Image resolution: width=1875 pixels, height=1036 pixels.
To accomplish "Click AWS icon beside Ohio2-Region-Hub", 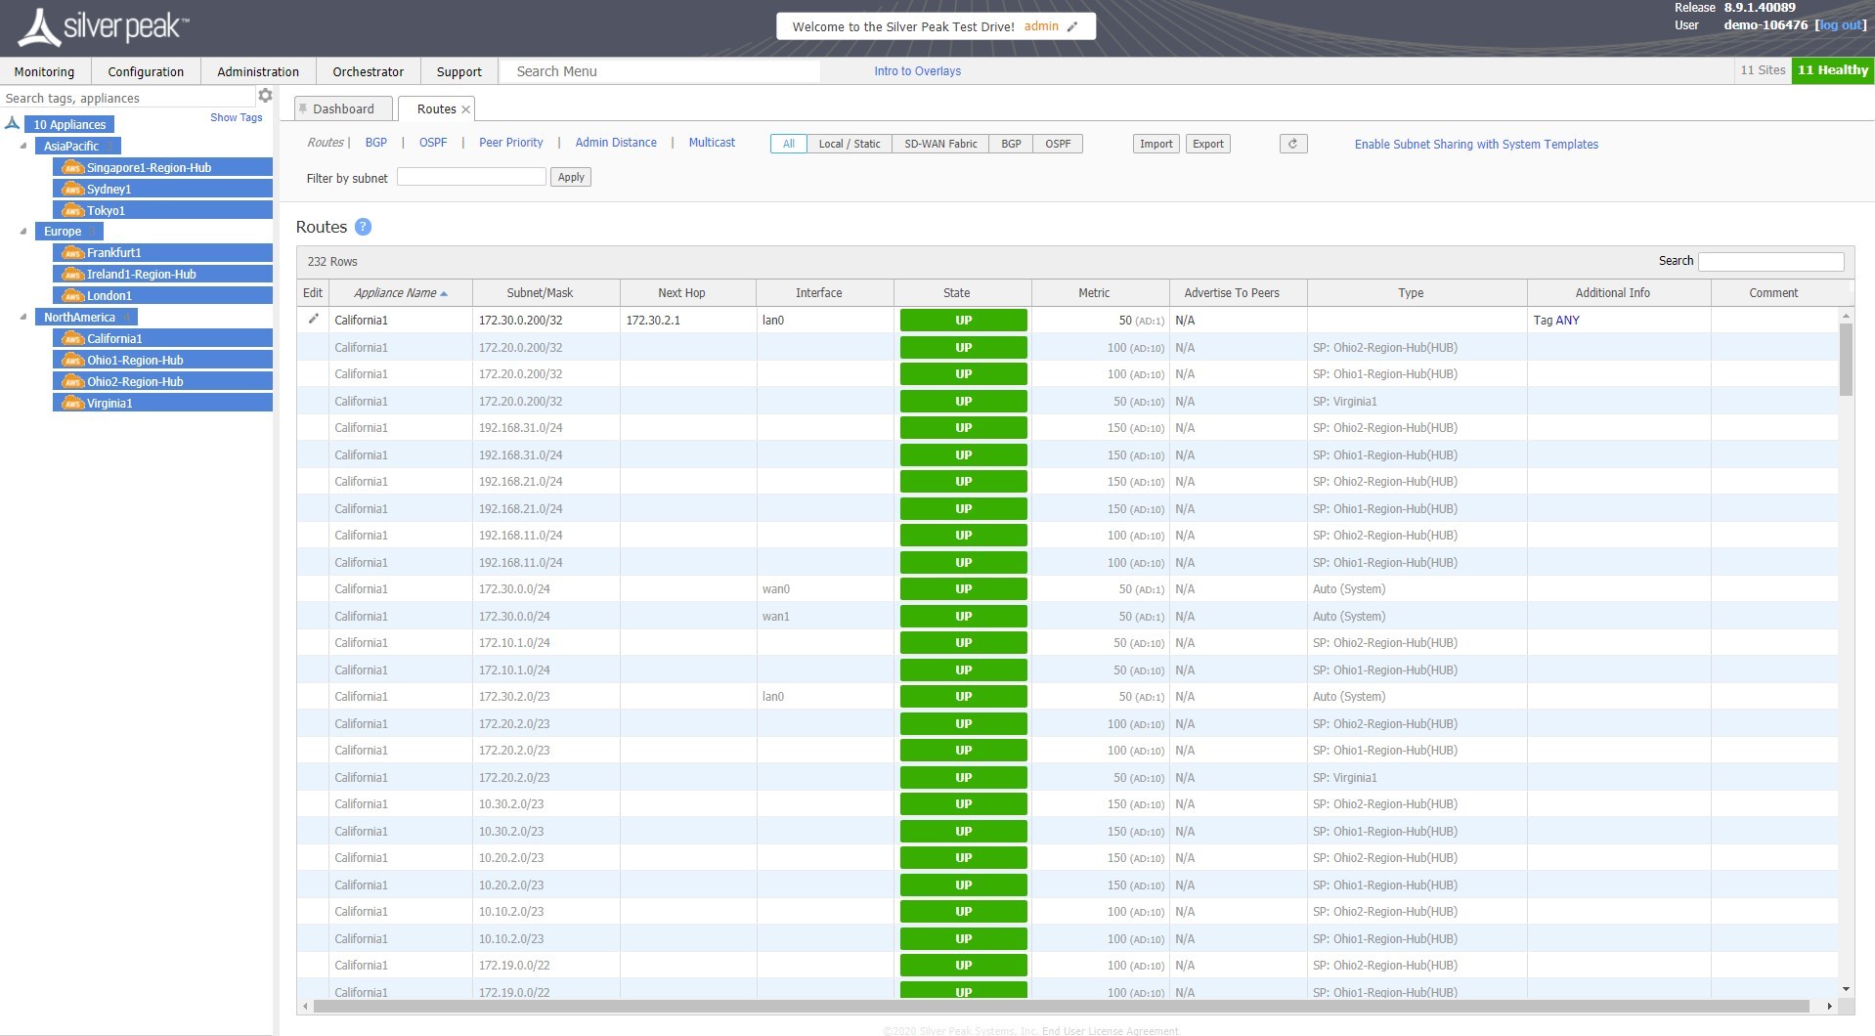I will click(72, 381).
